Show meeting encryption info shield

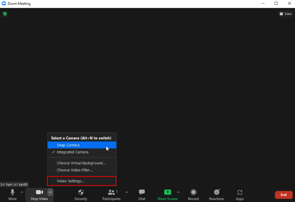[x=5, y=14]
